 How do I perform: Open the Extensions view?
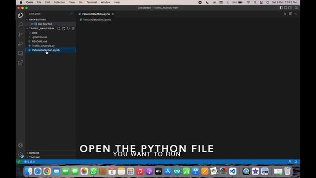point(20,63)
